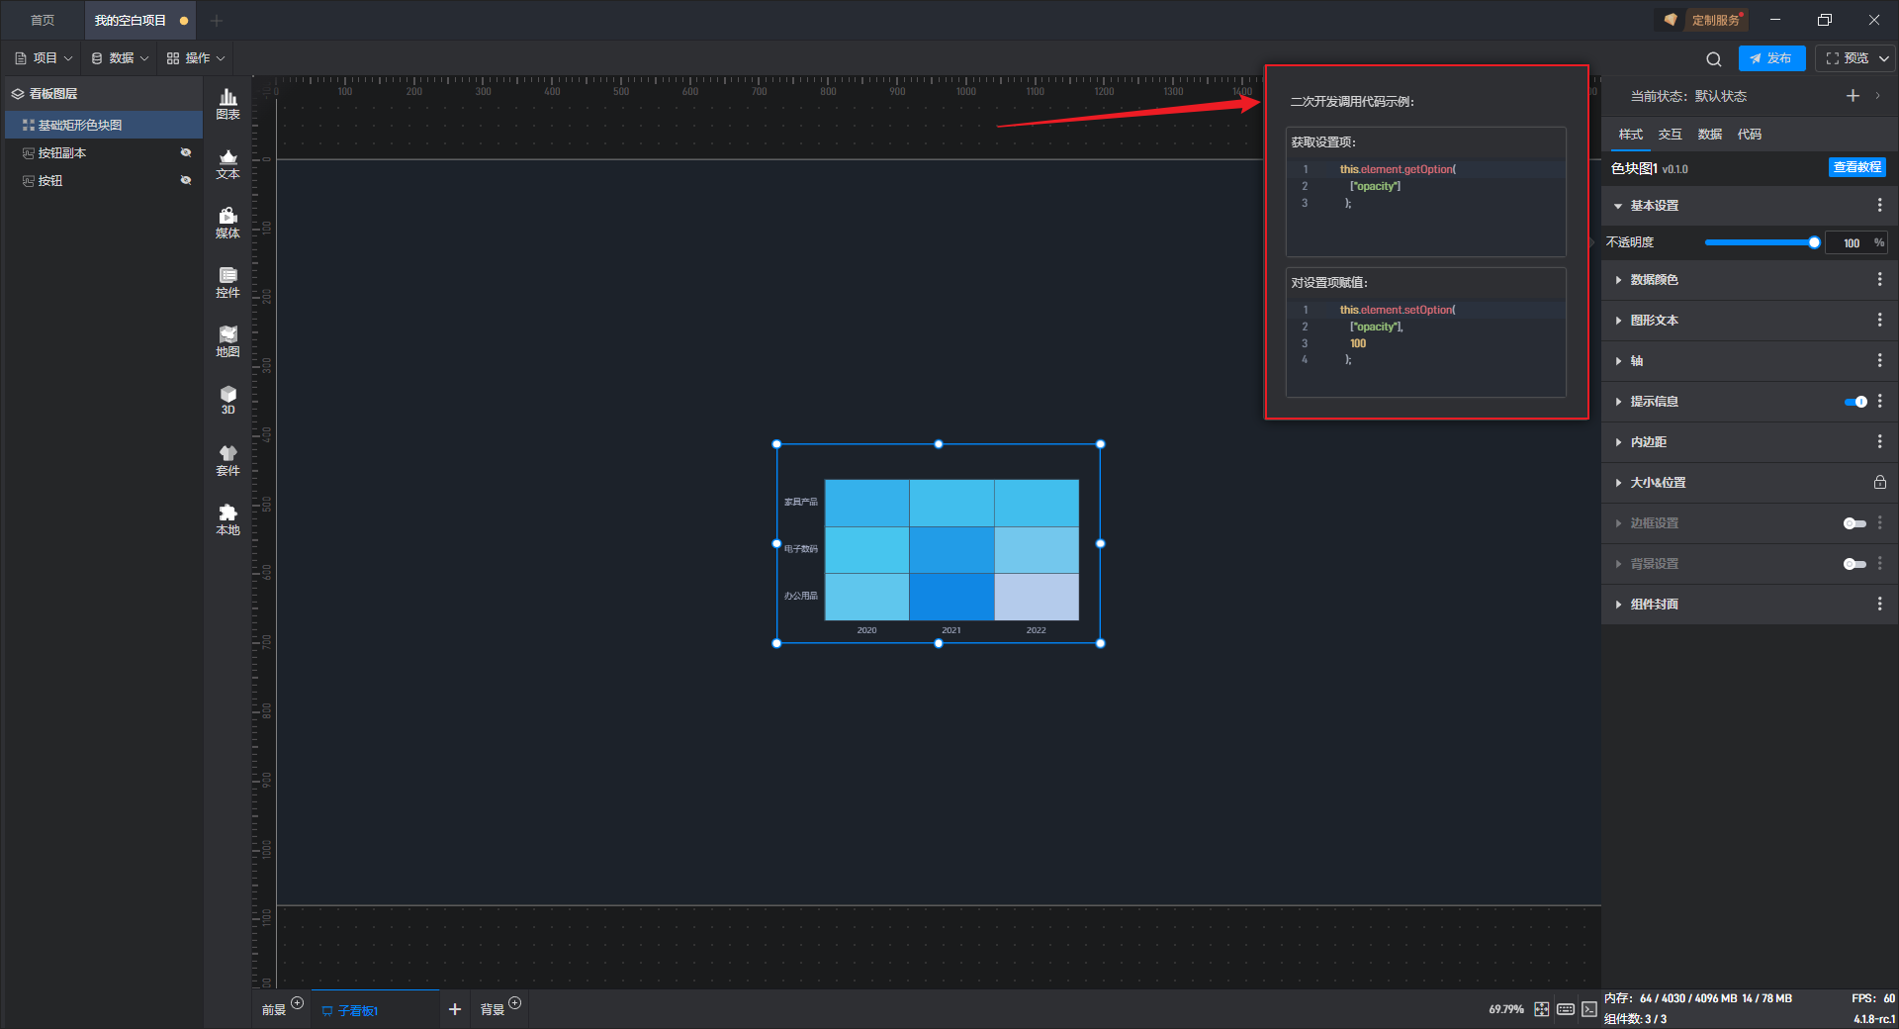Open the 套件 kit components panel
The image size is (1899, 1029).
(x=227, y=460)
